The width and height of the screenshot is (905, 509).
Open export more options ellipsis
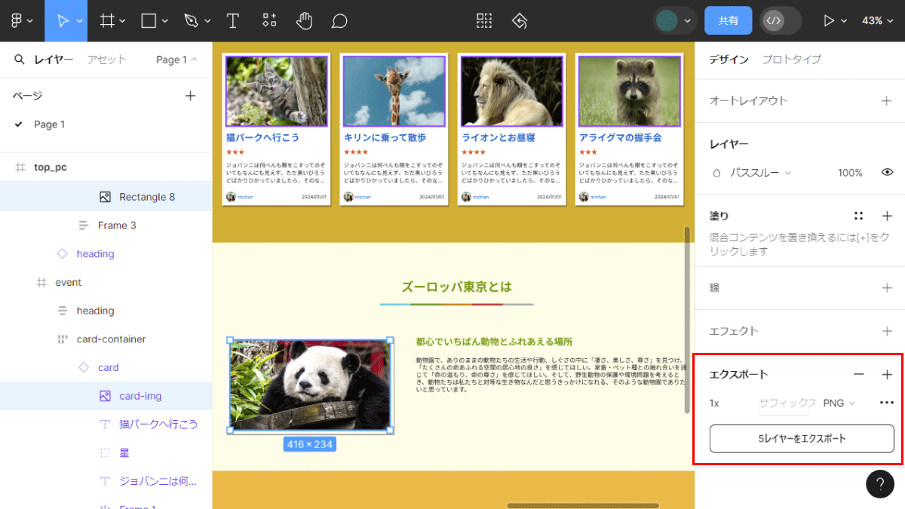coord(887,403)
